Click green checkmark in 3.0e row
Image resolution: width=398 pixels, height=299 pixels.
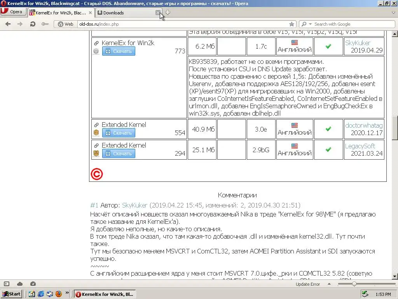(328, 129)
